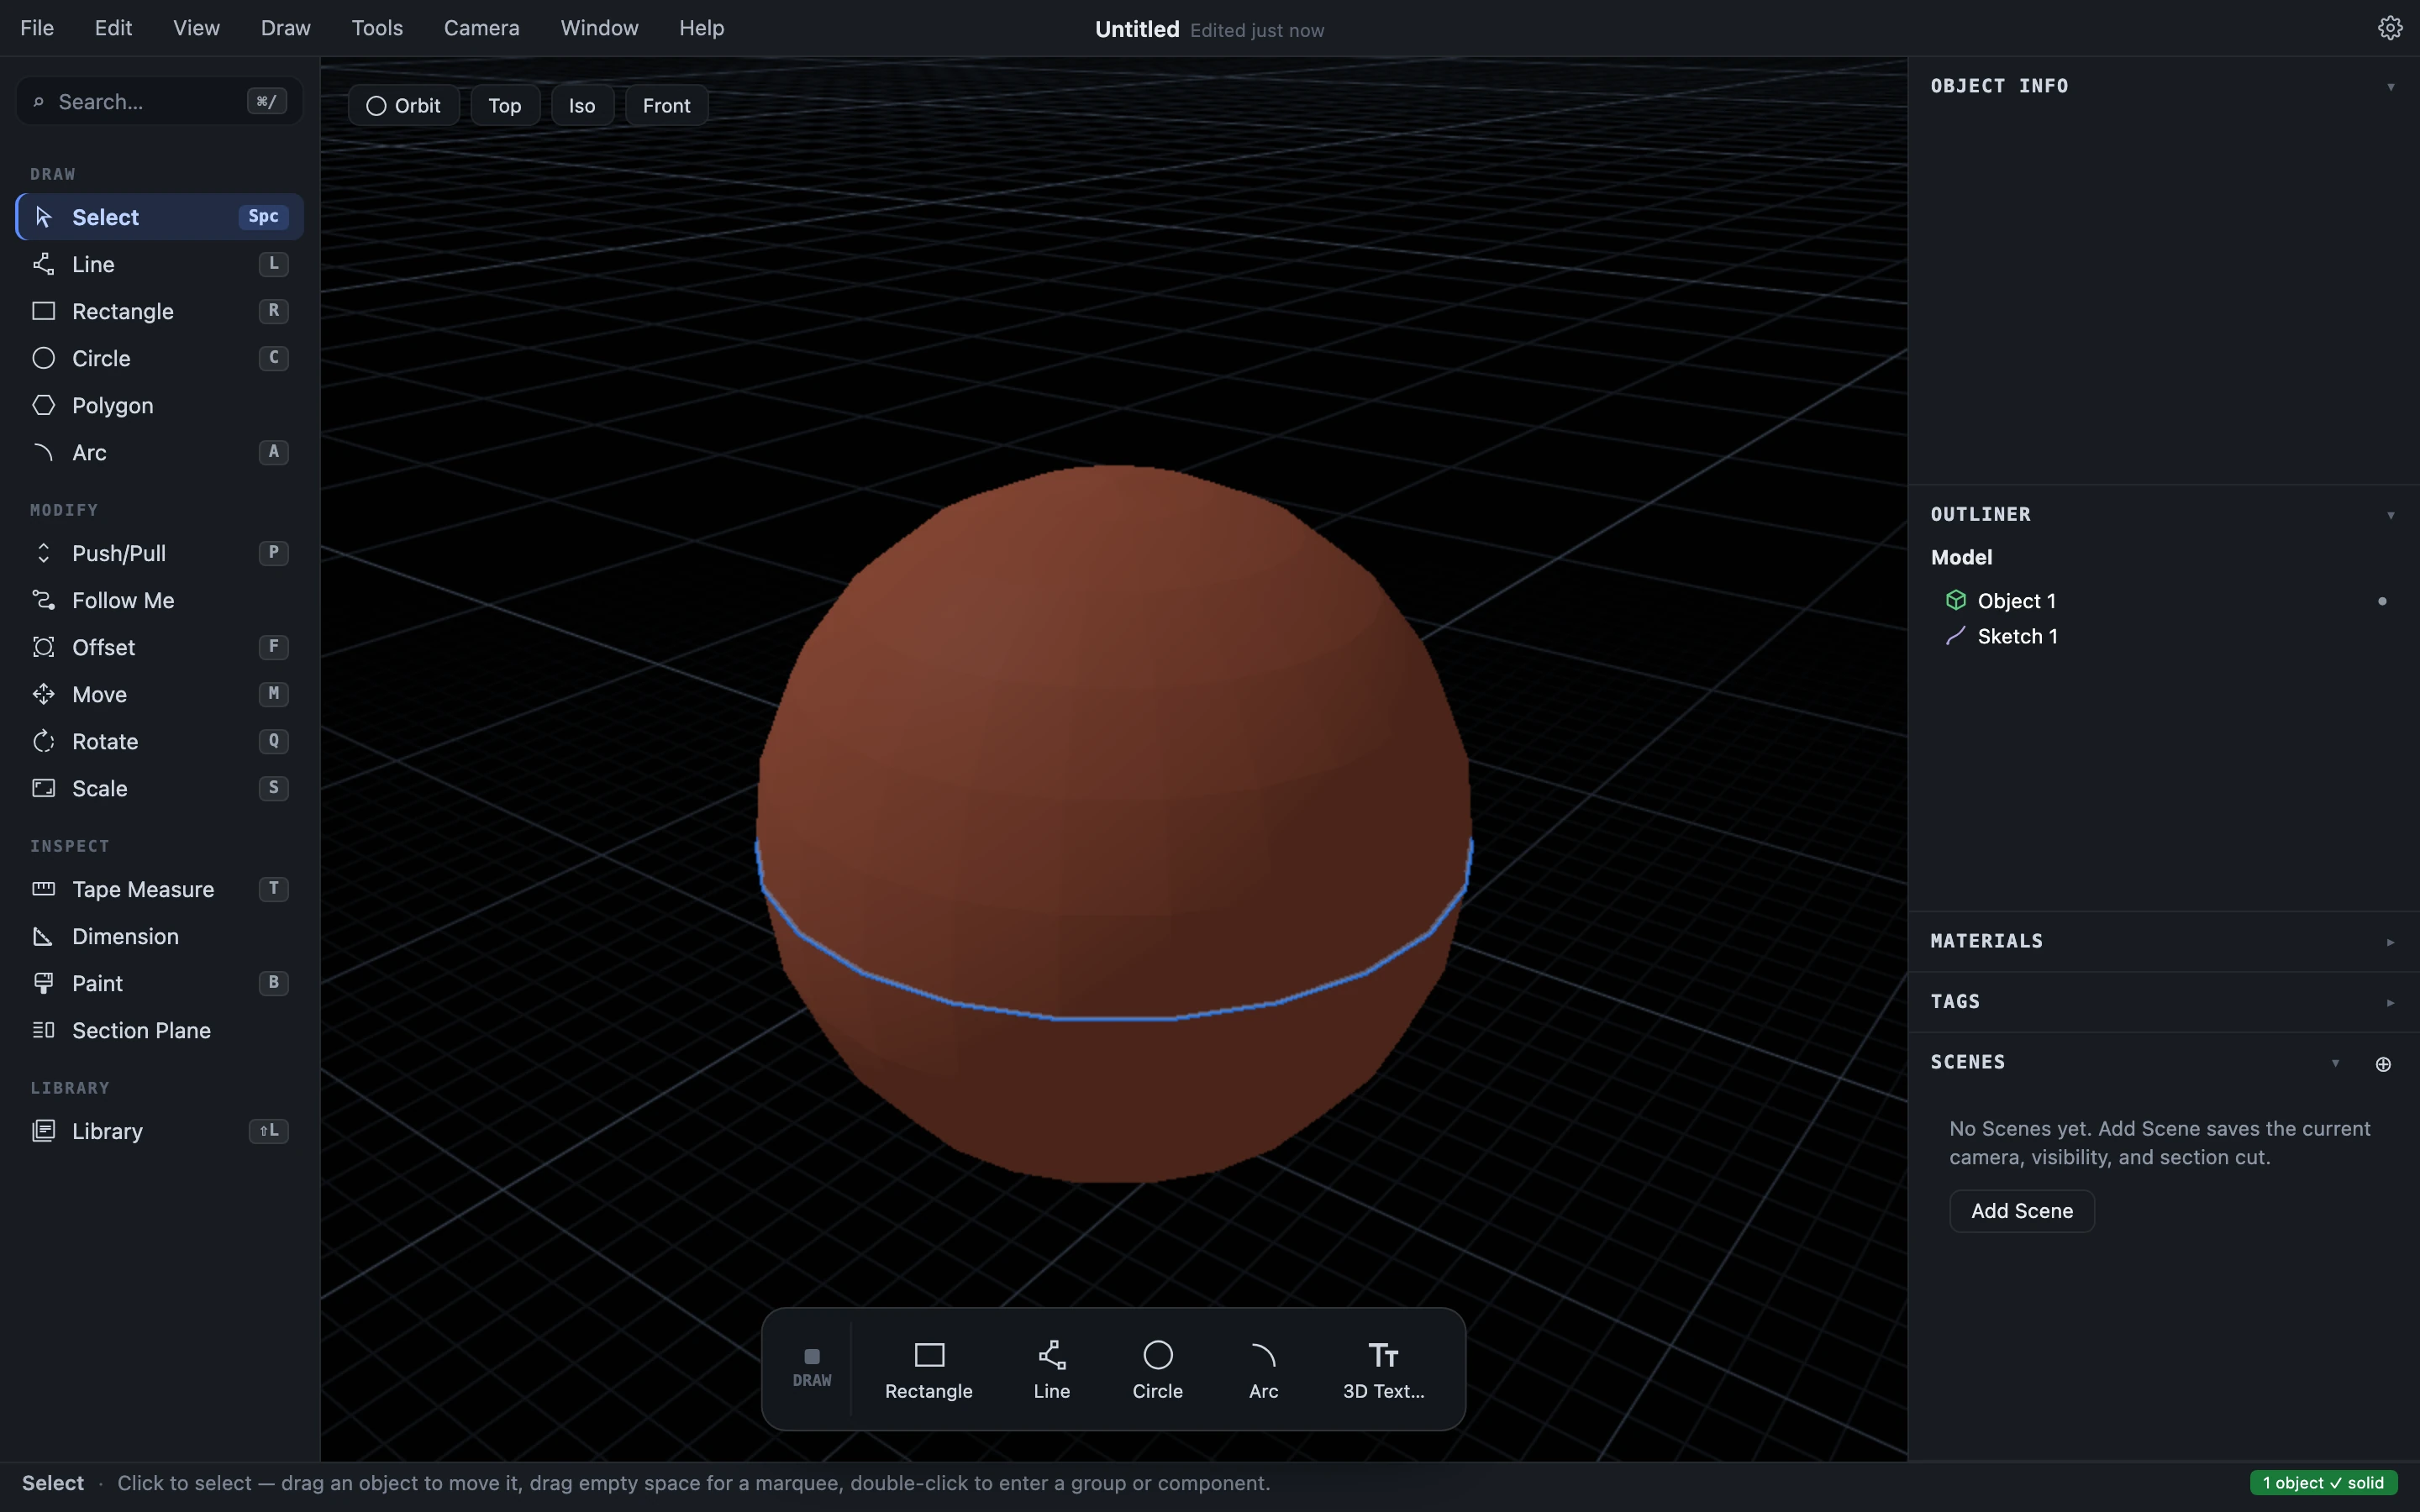Open the Library panel

tap(160, 1131)
